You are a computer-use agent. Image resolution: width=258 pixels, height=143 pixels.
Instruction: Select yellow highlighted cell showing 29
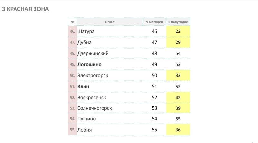pyautogui.click(x=178, y=42)
